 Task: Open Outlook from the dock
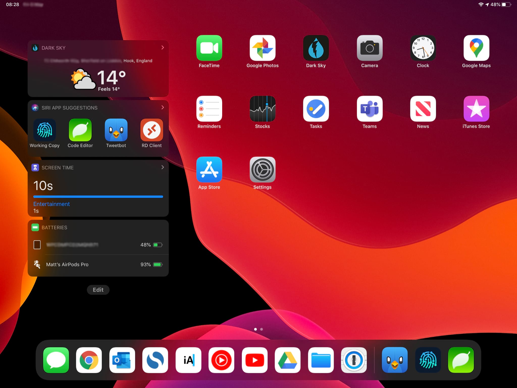(x=122, y=360)
